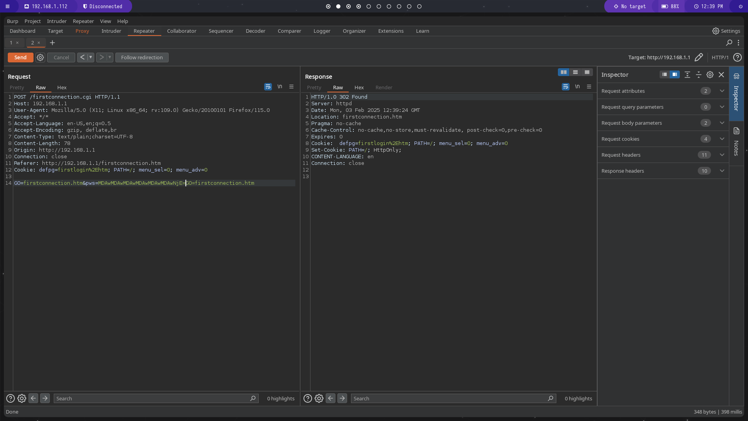Go to previous request search match
The width and height of the screenshot is (748, 421).
[34, 398]
